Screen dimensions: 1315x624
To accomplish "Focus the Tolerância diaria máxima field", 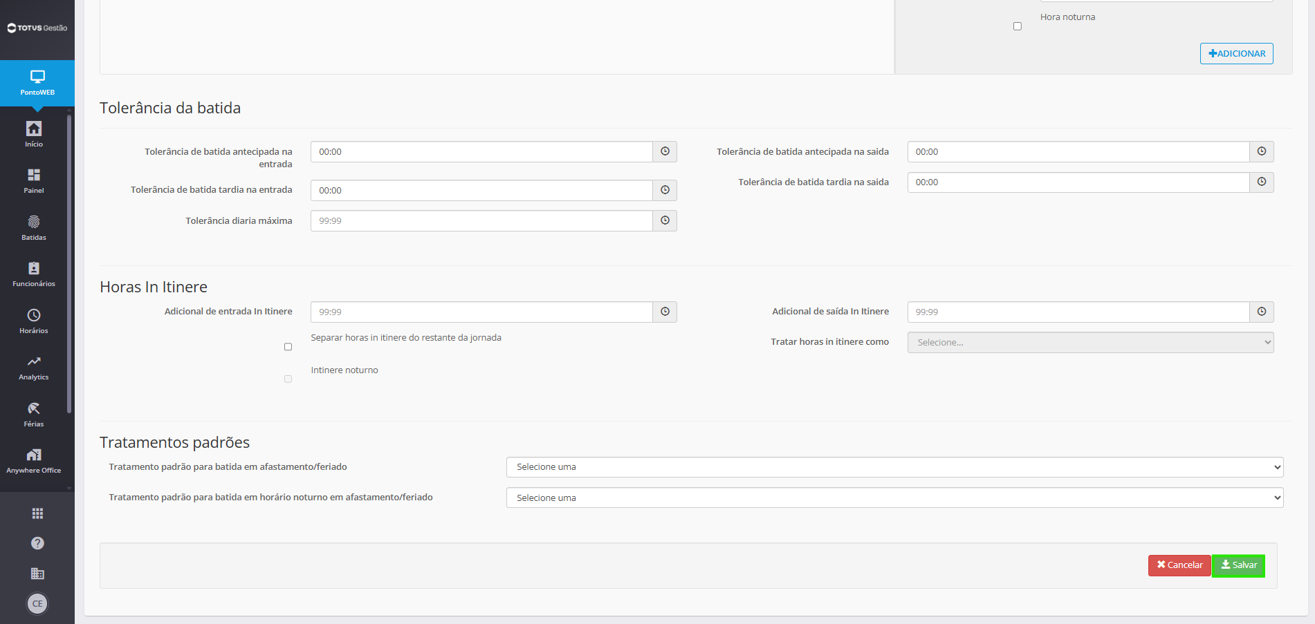I will pyautogui.click(x=481, y=221).
